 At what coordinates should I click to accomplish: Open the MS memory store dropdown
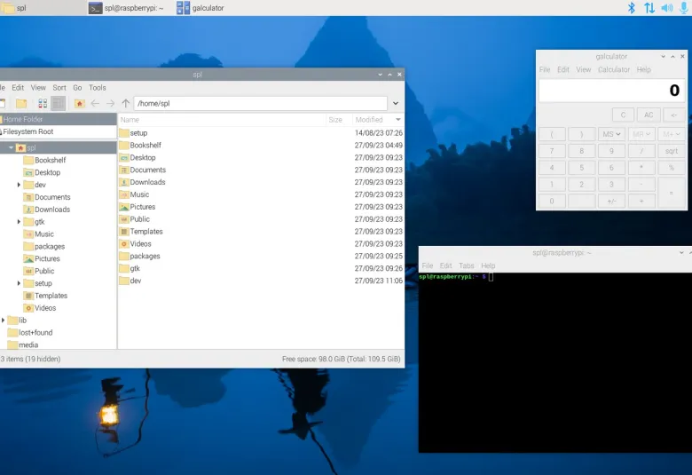point(611,134)
